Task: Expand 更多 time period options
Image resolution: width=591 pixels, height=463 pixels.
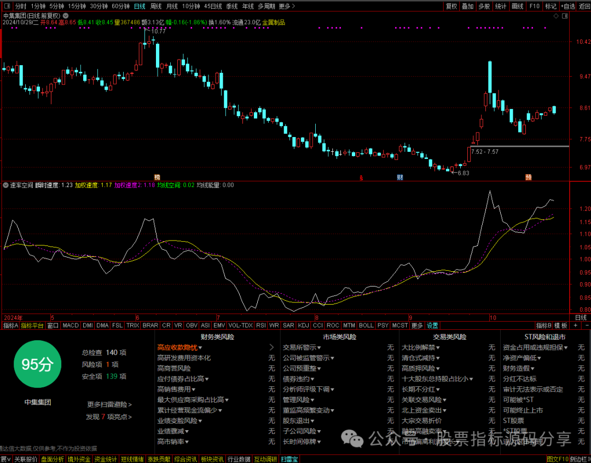Action: click(x=287, y=6)
